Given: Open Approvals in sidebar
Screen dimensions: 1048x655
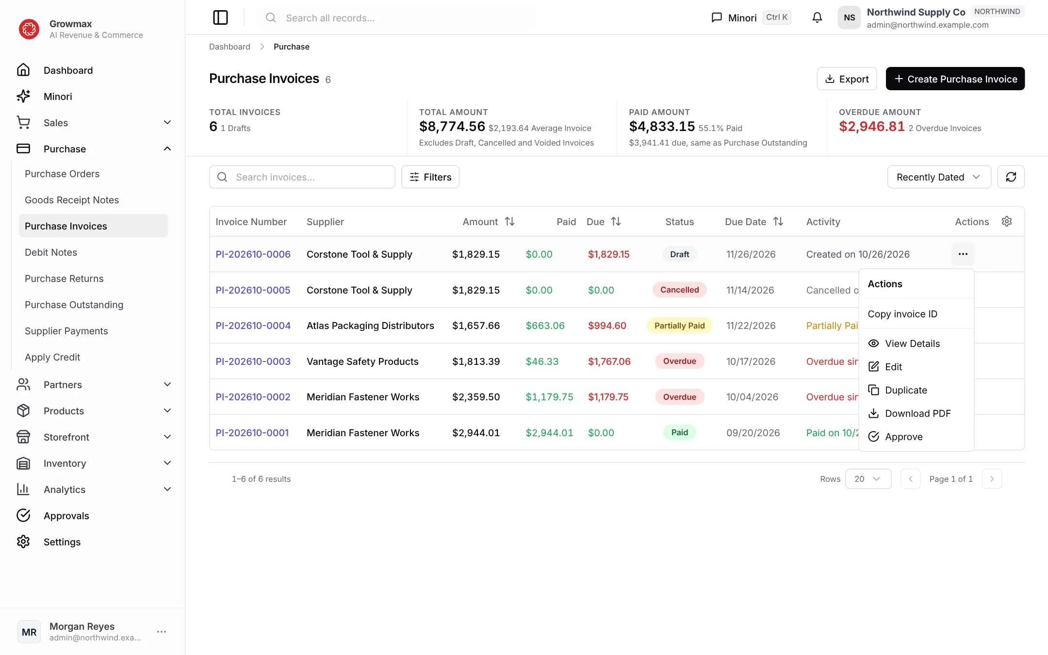Looking at the screenshot, I should [x=92, y=515].
